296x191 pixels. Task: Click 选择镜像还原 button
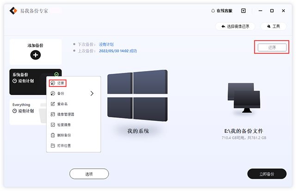pos(235,26)
